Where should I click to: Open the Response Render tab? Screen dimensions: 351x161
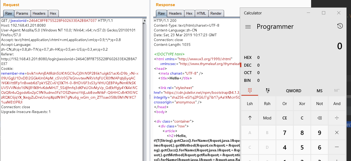pos(216,14)
